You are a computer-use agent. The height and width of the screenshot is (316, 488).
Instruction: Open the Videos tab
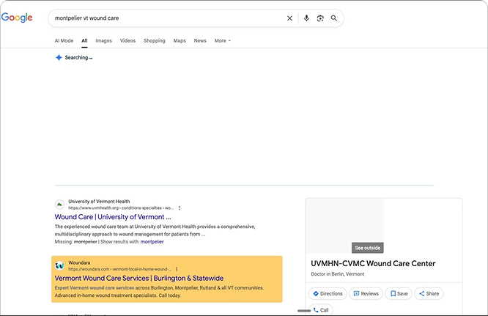(x=127, y=40)
